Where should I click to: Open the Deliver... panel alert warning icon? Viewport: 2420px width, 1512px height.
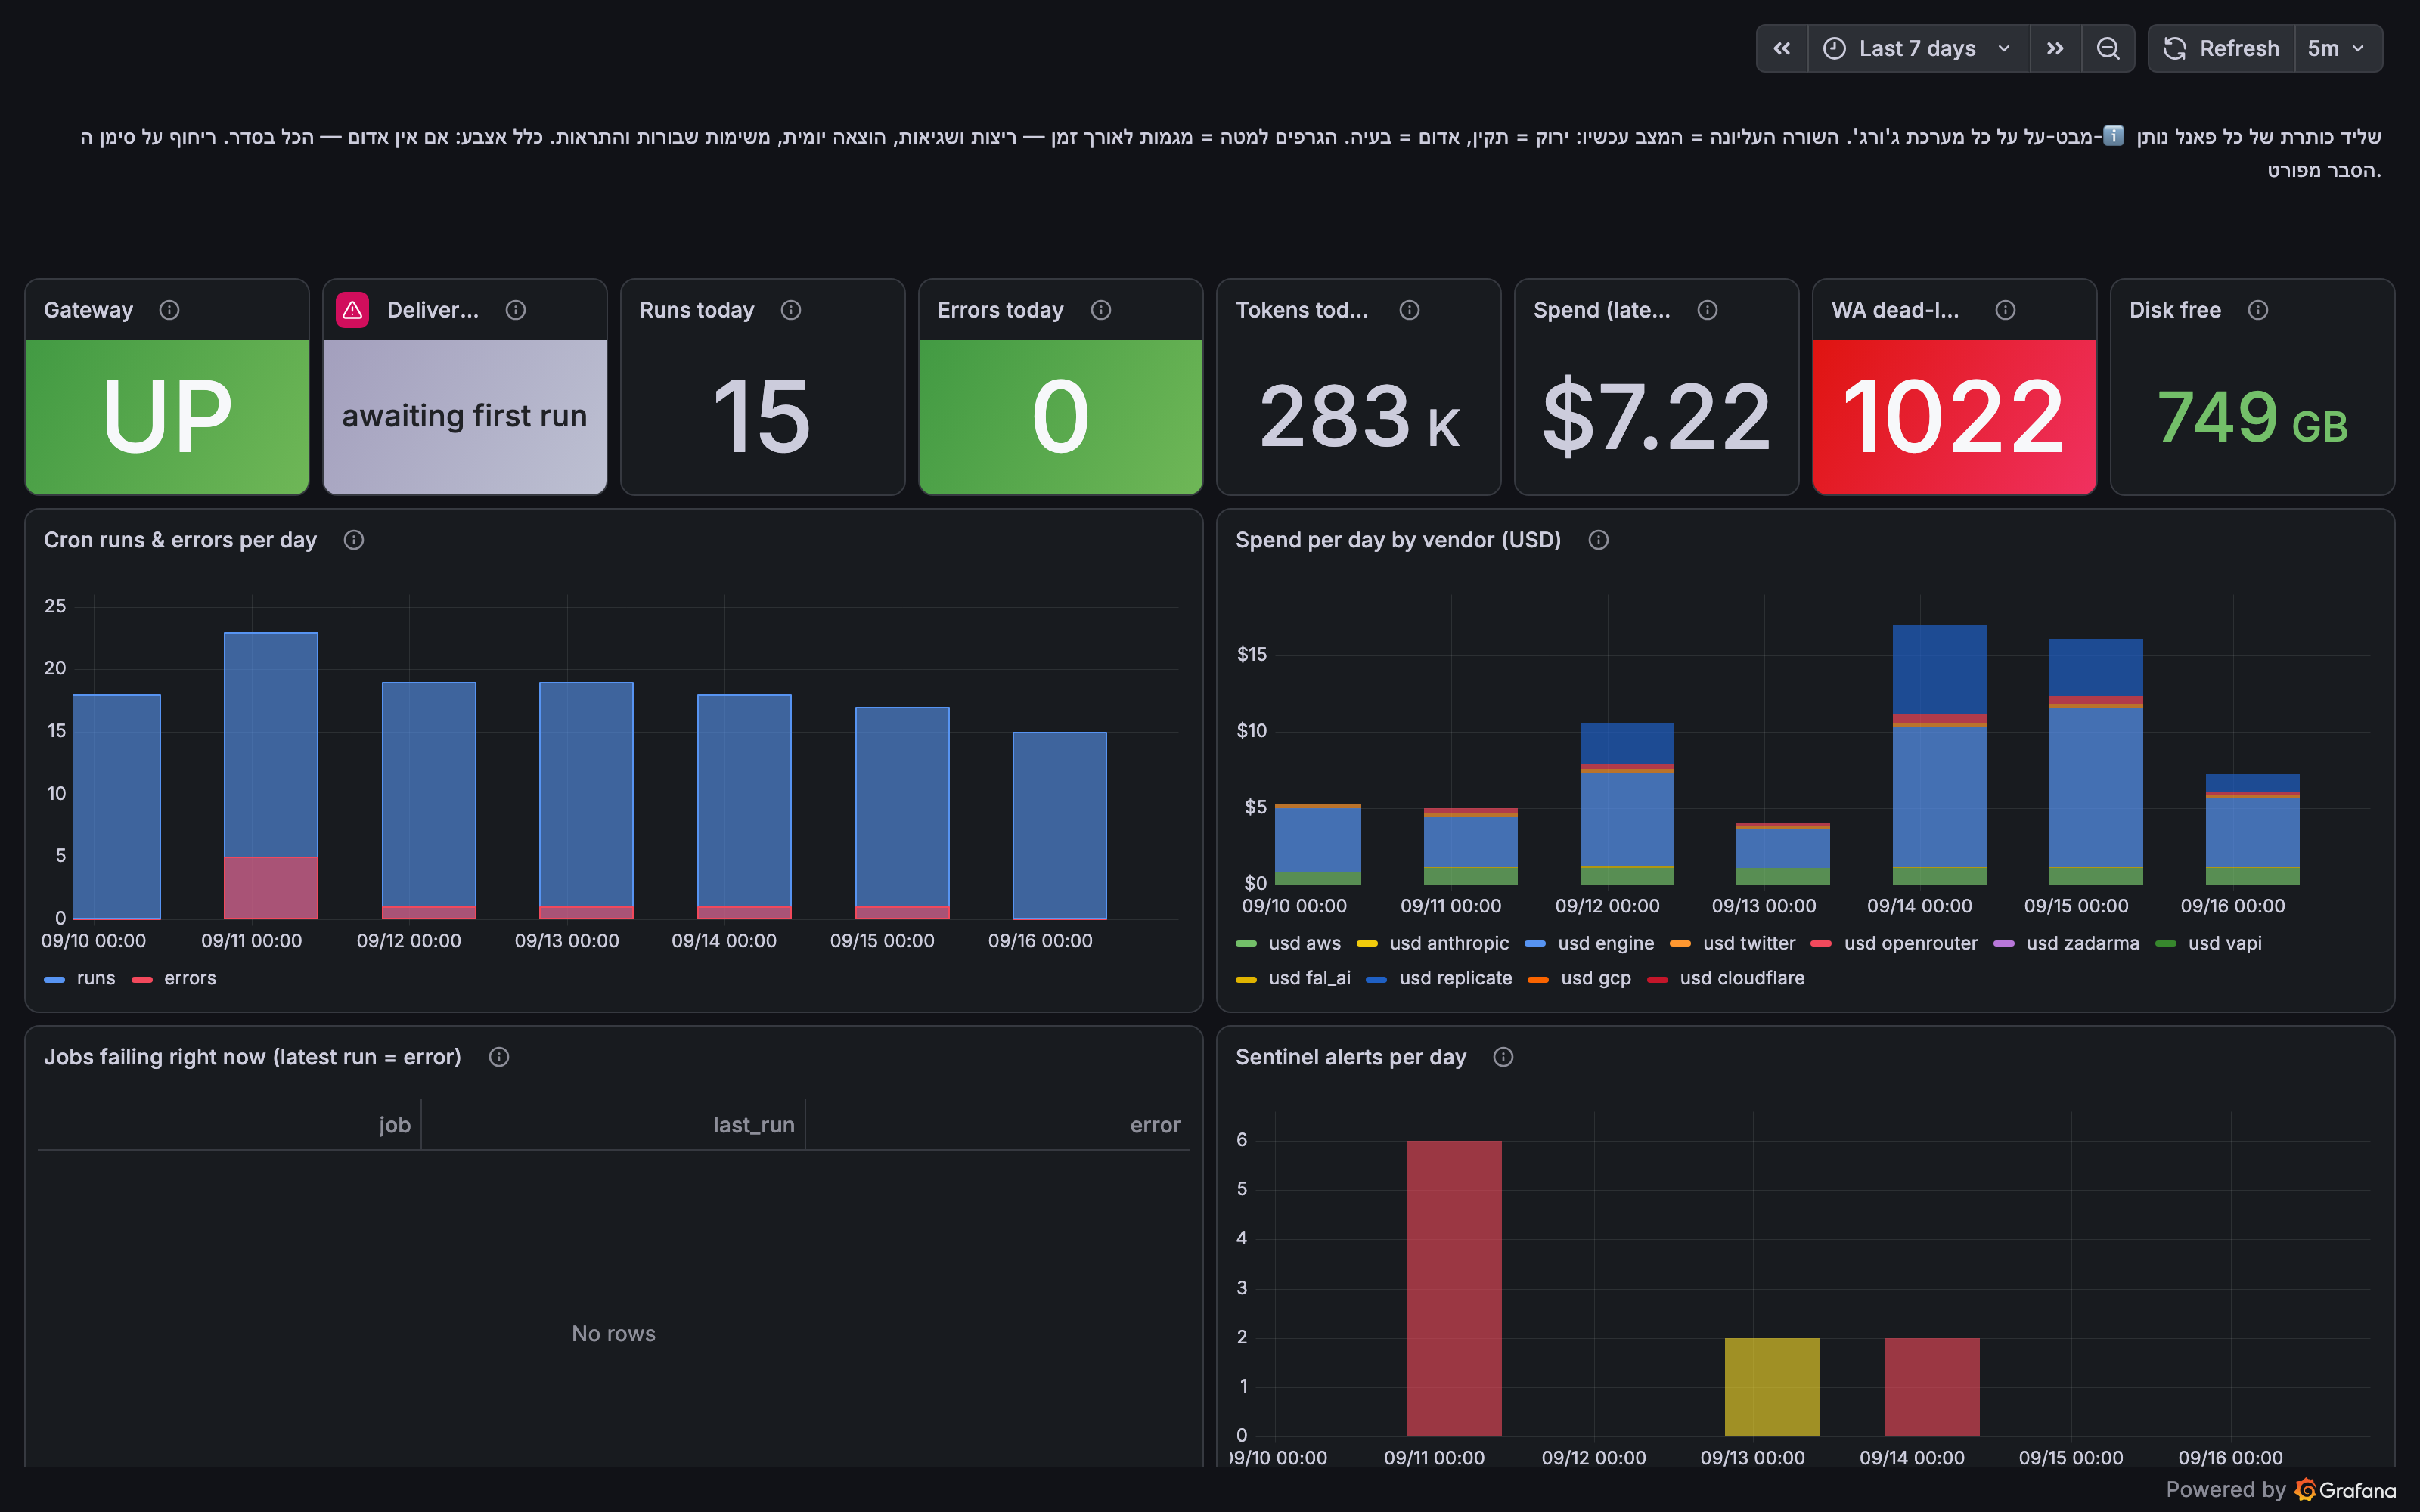click(x=352, y=310)
